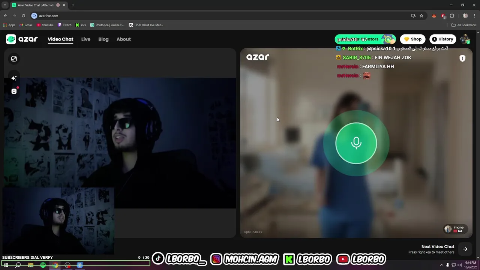
Task: Open the Extensions puzzle menu
Action: pyautogui.click(x=452, y=16)
